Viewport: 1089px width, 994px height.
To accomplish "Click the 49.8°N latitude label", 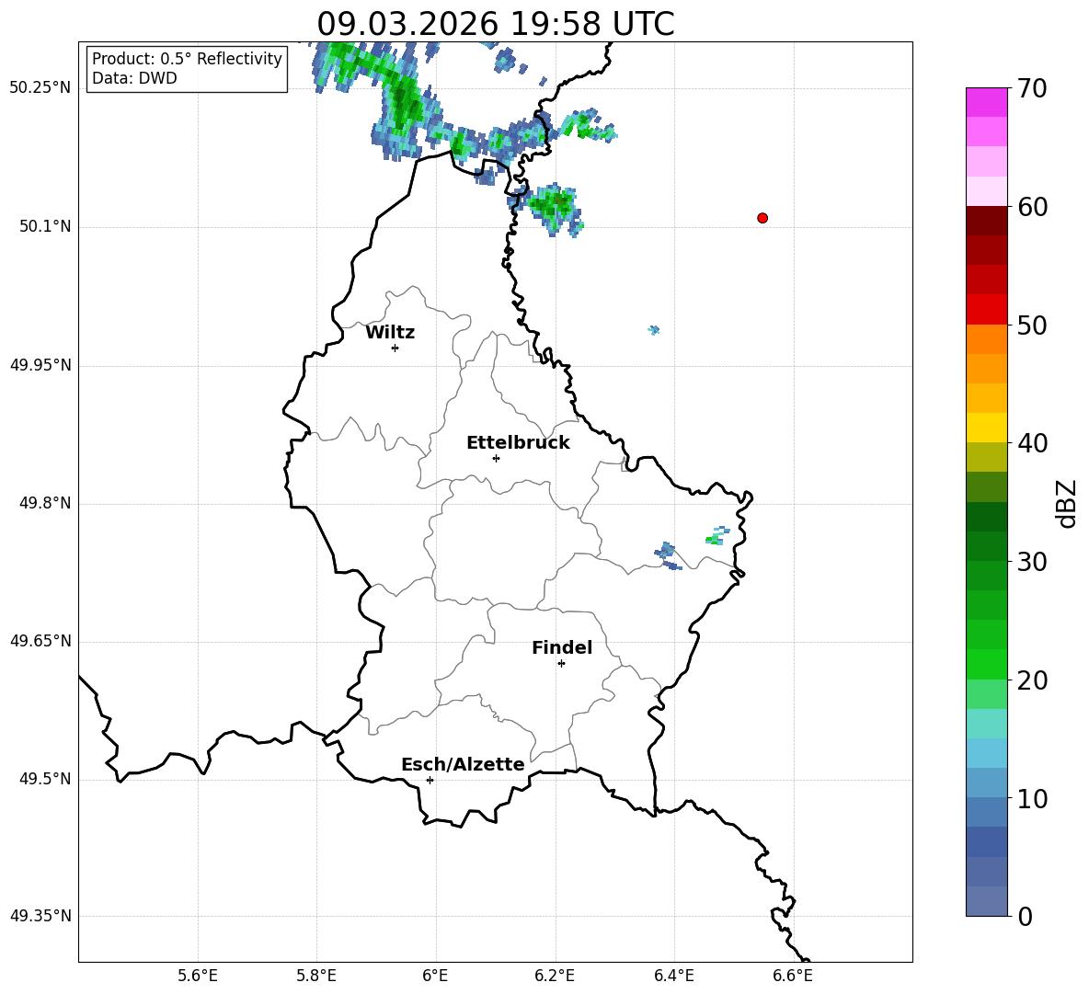I will coord(45,503).
